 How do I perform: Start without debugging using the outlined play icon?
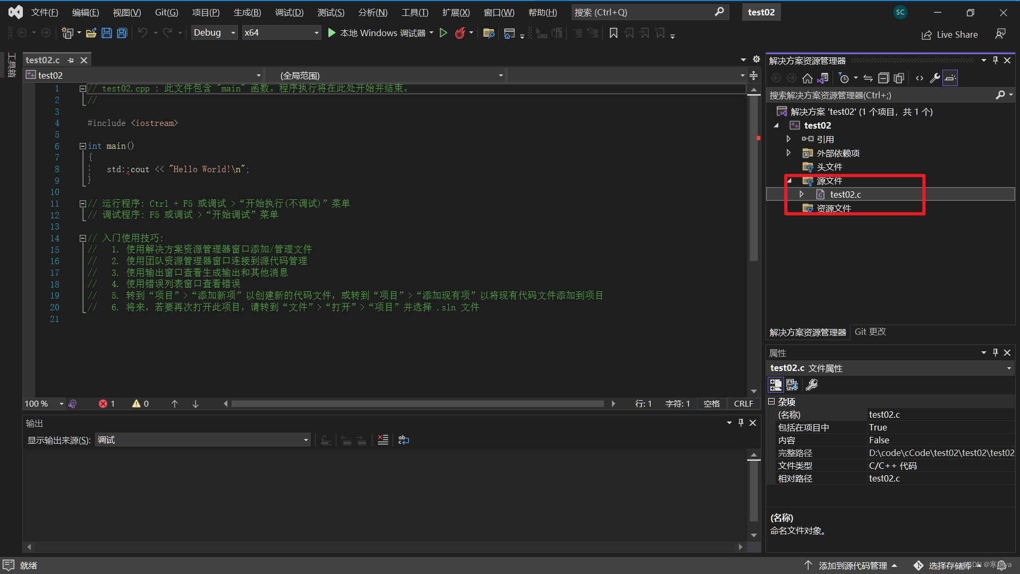(x=443, y=33)
